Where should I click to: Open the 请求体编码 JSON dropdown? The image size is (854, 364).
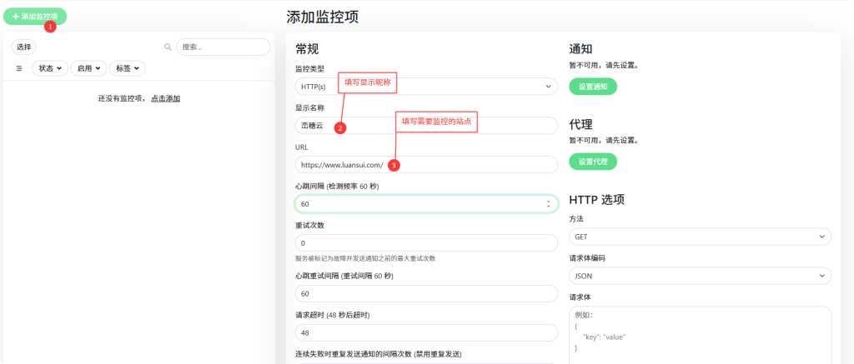pyautogui.click(x=700, y=276)
